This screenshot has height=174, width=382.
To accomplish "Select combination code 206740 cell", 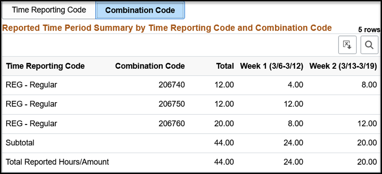I will (x=172, y=85).
